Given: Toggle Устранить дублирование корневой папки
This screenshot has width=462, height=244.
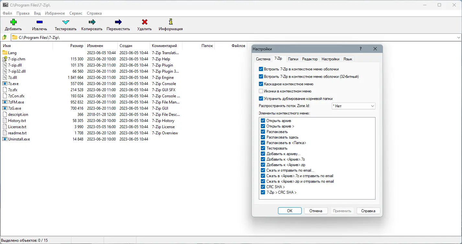Looking at the screenshot, I should [261, 98].
